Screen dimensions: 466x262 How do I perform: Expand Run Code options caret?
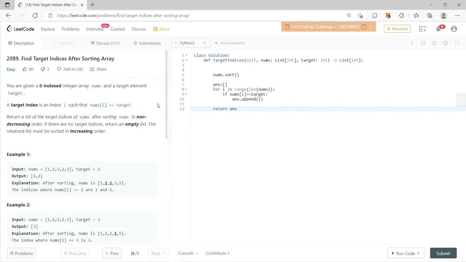(418, 253)
